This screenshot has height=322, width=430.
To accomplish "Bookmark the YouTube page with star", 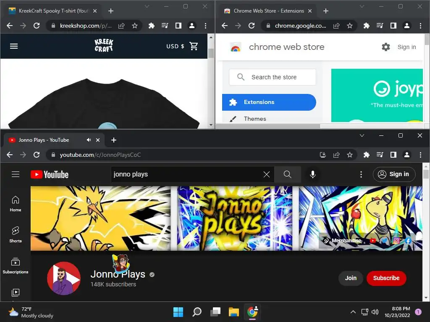I will (x=350, y=155).
